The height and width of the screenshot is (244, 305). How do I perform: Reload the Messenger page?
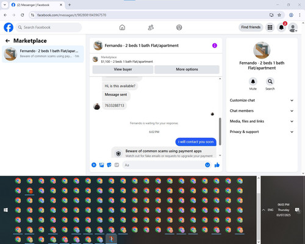pyautogui.click(x=23, y=15)
